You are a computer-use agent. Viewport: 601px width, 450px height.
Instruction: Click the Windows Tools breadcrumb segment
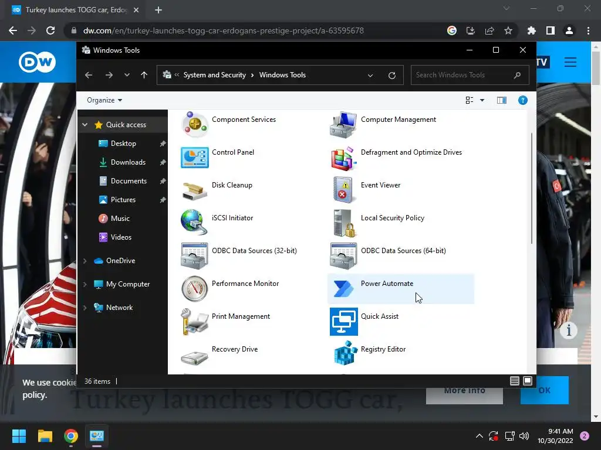pyautogui.click(x=282, y=75)
